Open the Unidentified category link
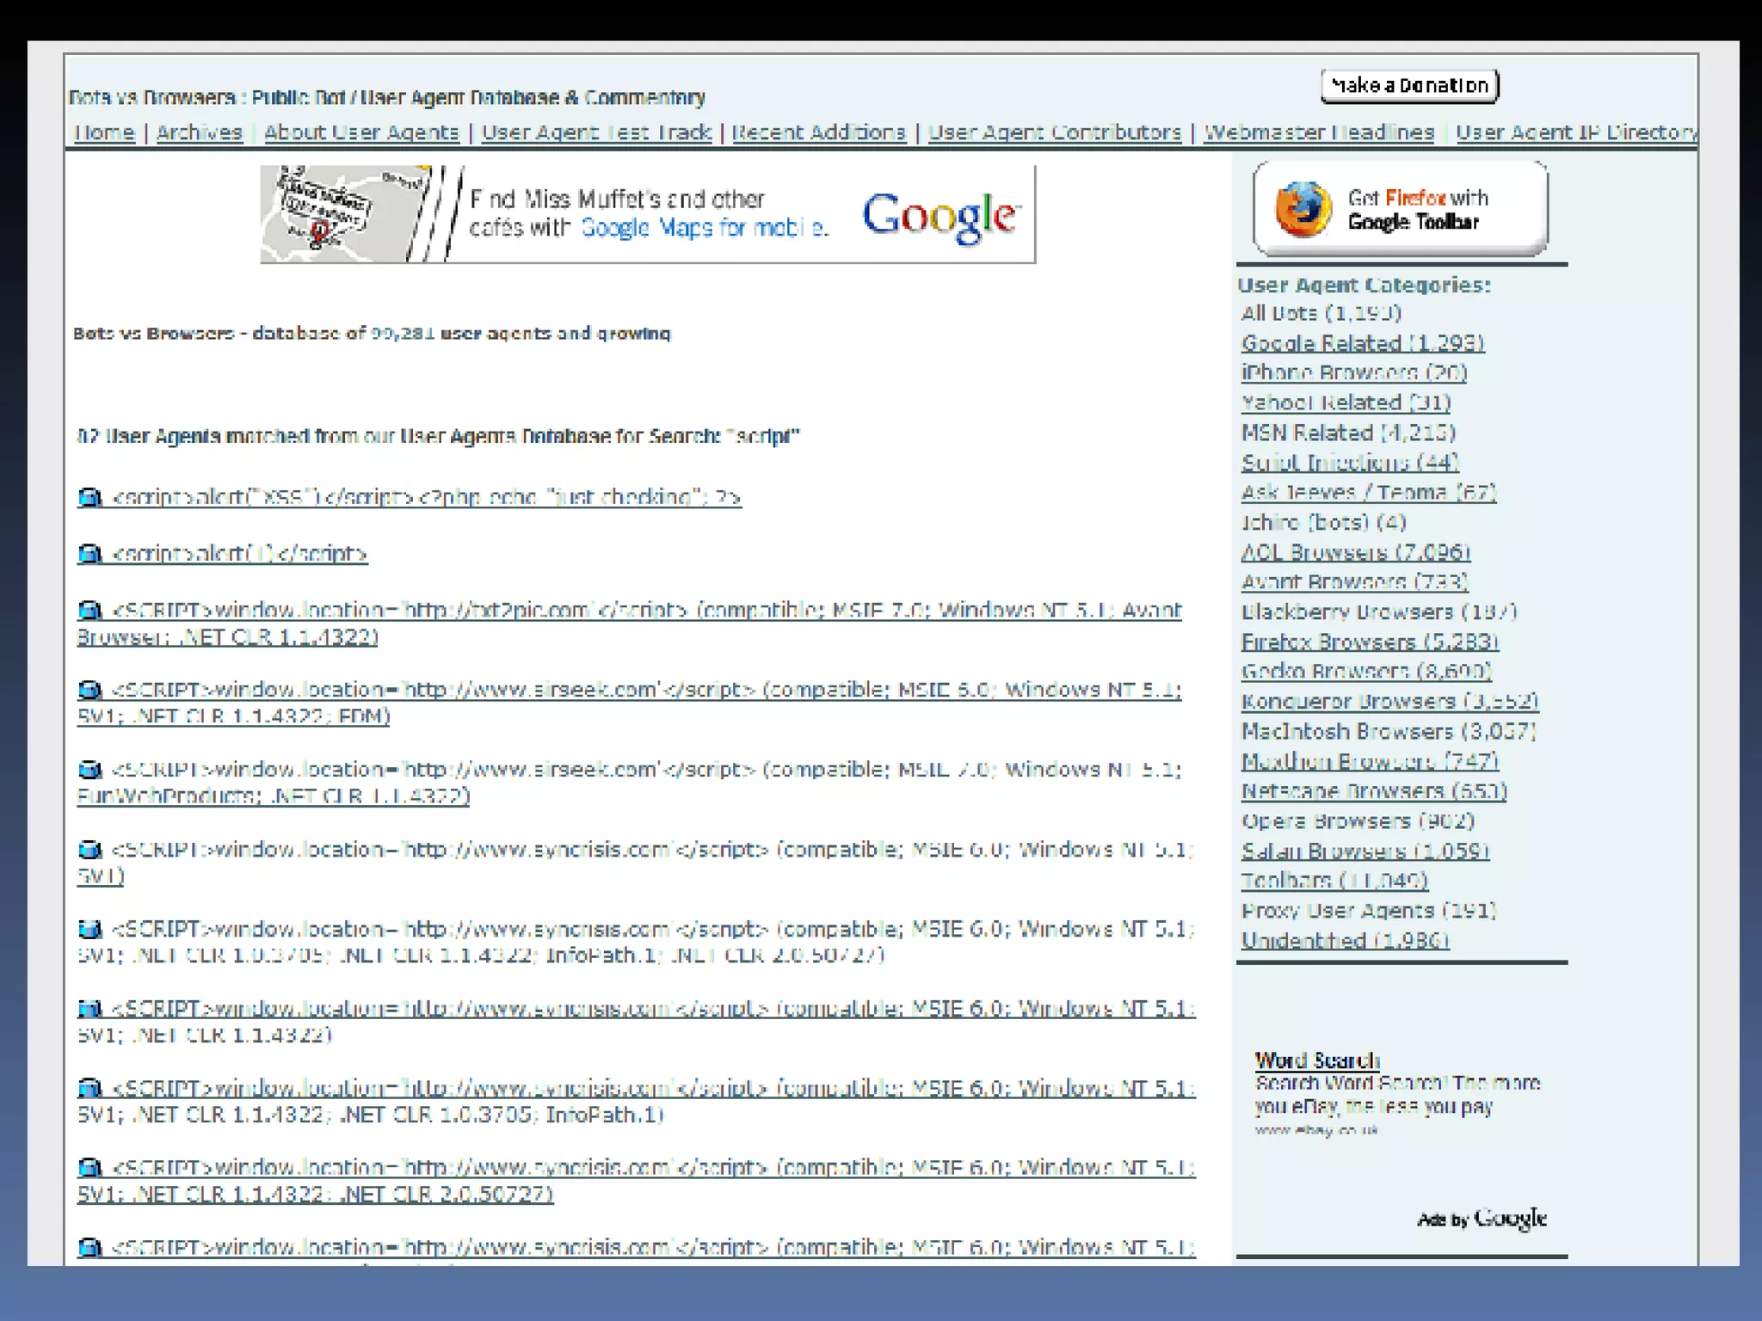Image resolution: width=1762 pixels, height=1321 pixels. (x=1345, y=941)
